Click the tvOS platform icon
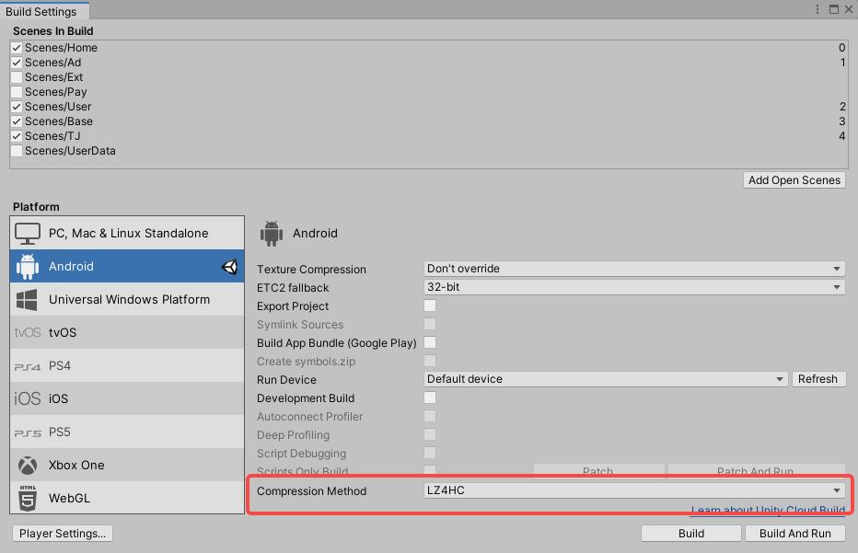The height and width of the screenshot is (553, 858). [x=28, y=332]
